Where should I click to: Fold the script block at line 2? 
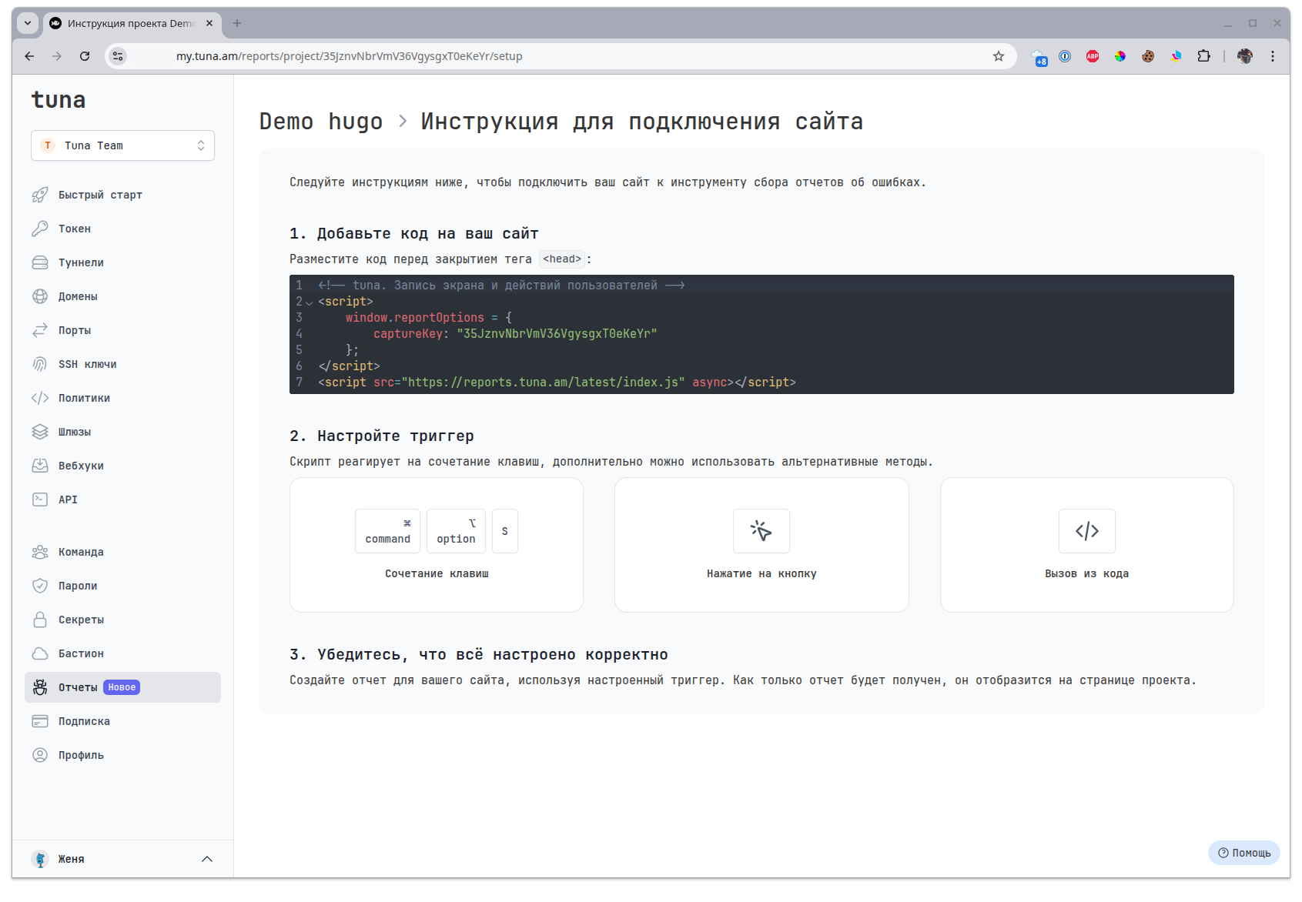(x=310, y=302)
